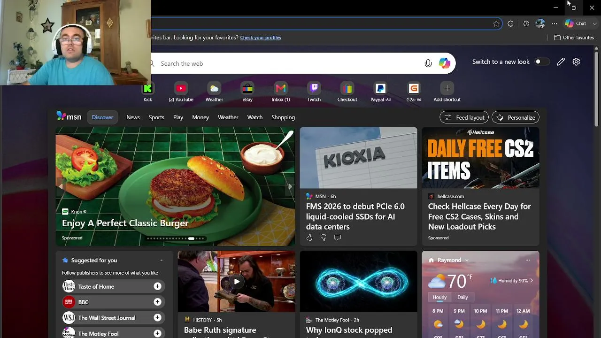This screenshot has height=338, width=601.
Task: Click the Search the web box
Action: (289, 63)
